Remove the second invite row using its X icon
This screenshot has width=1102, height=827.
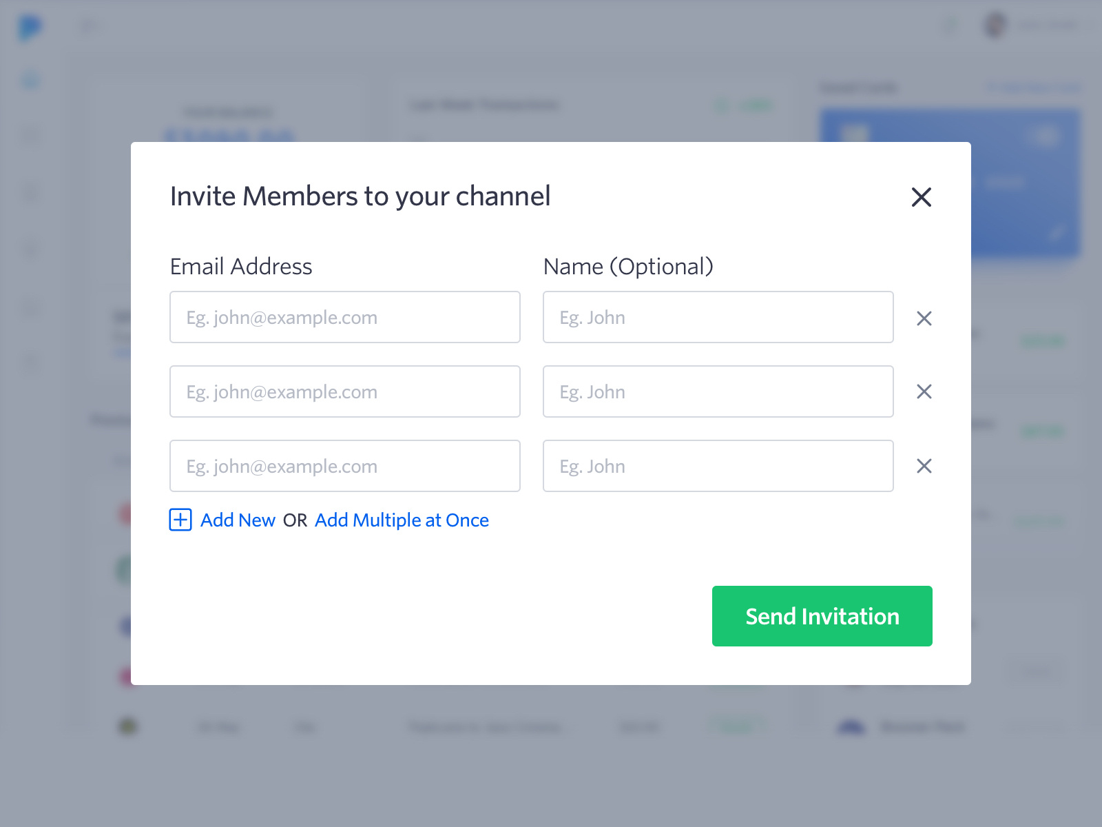[924, 391]
